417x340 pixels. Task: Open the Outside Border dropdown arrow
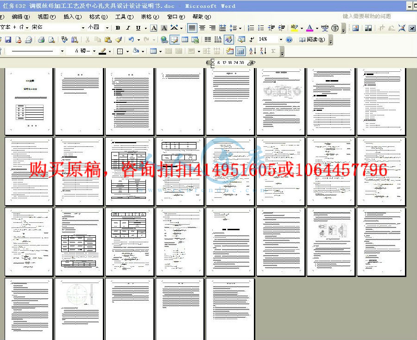click(127, 51)
